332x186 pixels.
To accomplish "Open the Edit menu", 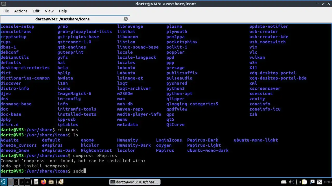I will 36,11.
